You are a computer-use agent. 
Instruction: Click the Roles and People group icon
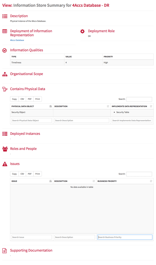point(5,149)
